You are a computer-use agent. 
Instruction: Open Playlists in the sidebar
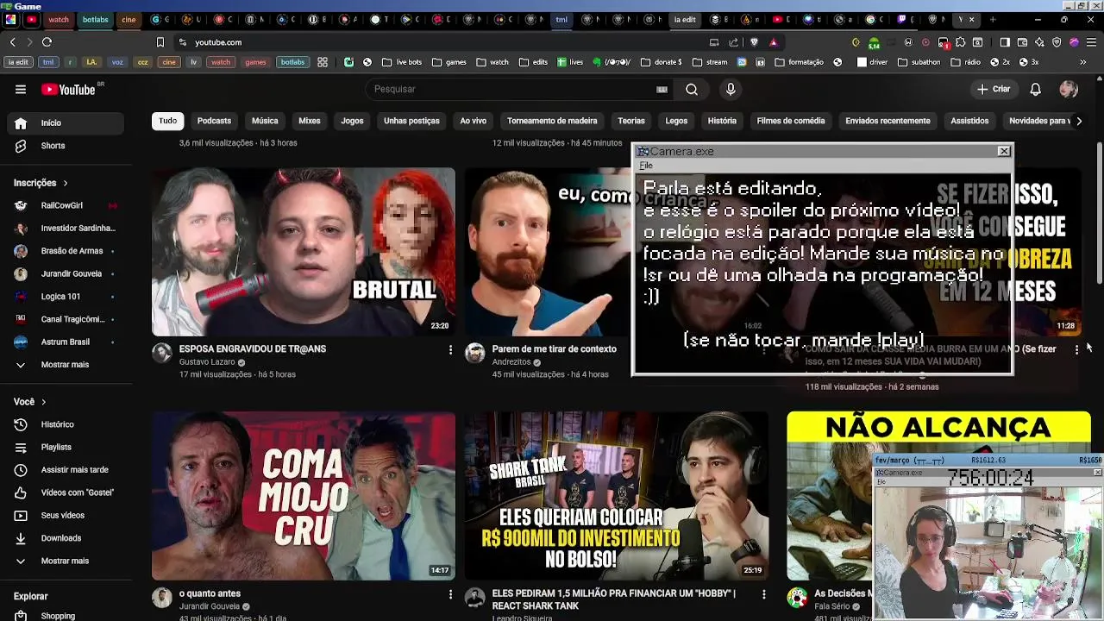point(66,447)
